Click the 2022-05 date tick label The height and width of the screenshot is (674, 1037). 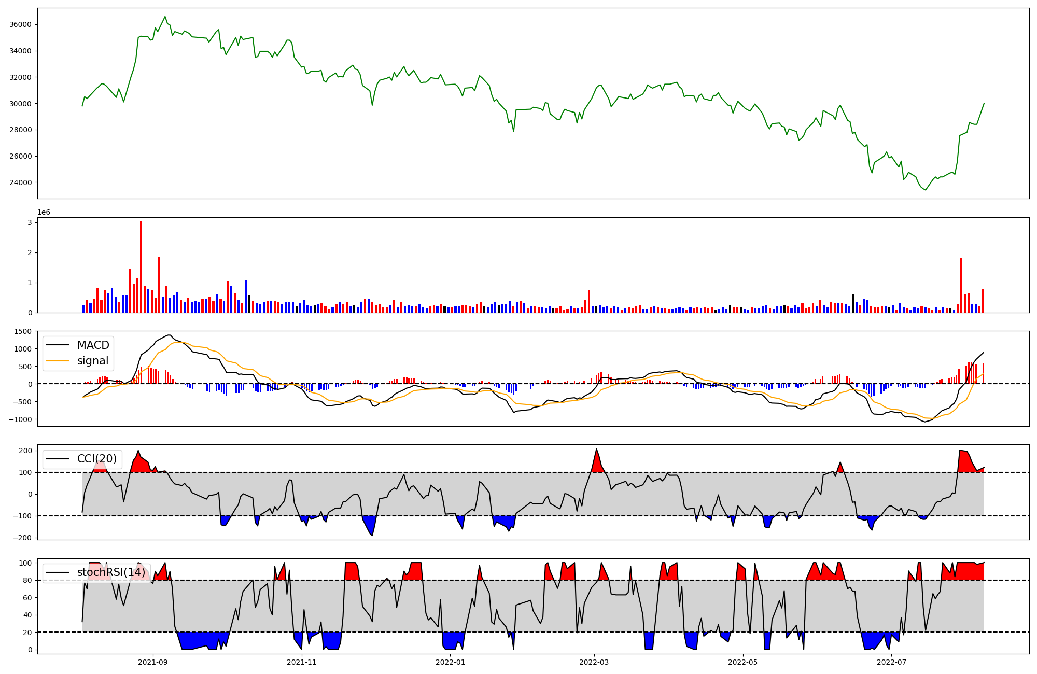click(x=742, y=662)
